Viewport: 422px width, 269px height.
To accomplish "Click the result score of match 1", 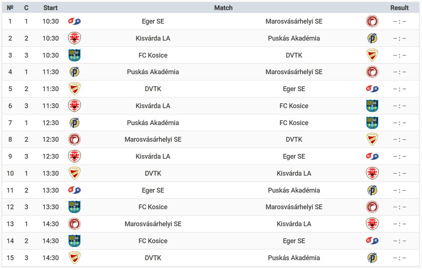I will coord(399,21).
